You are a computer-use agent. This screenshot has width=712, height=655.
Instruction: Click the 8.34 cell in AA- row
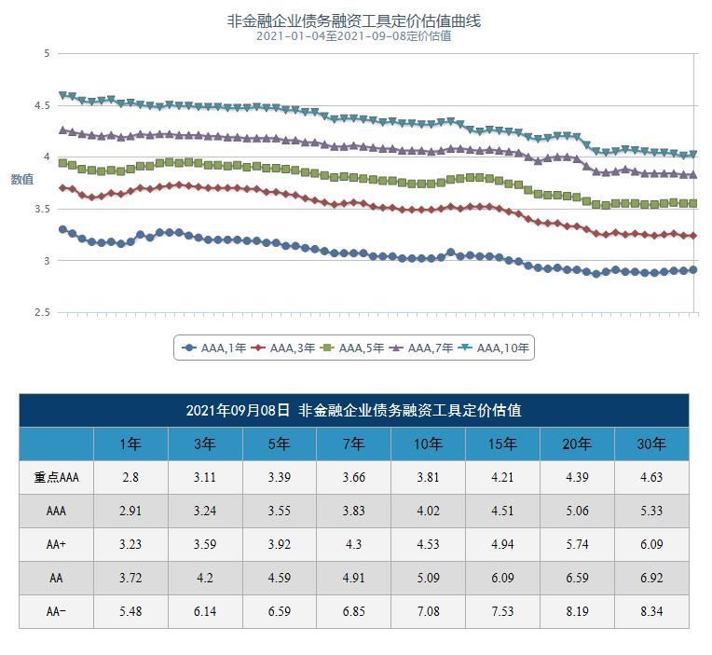pyautogui.click(x=651, y=611)
